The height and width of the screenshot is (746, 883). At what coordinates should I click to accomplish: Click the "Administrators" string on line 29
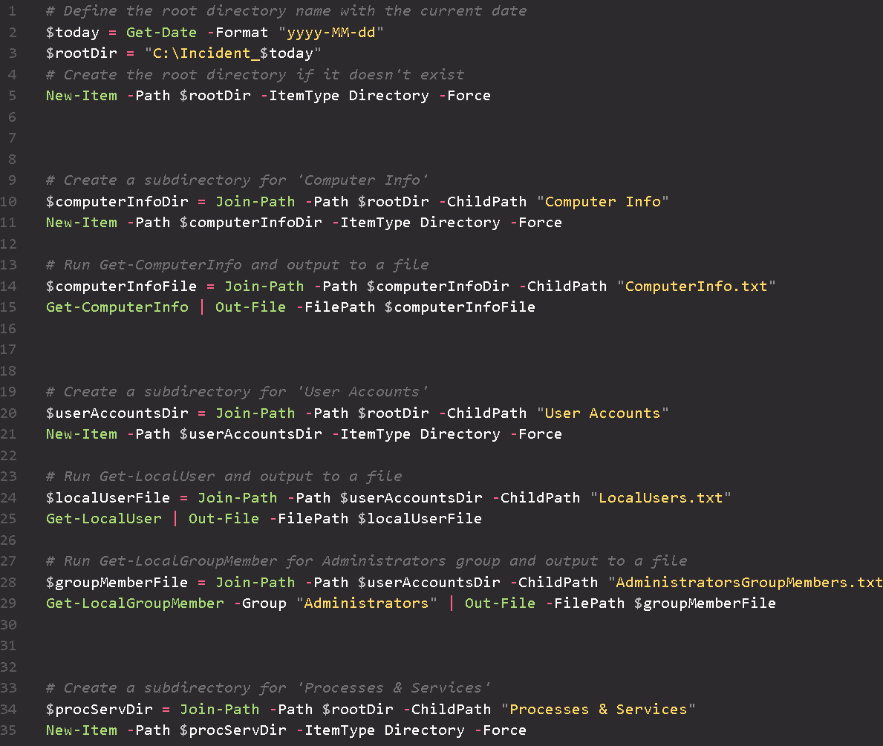click(x=367, y=603)
